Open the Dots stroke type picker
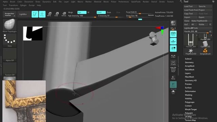This screenshot has width=217, height=122. [x=9, y=40]
